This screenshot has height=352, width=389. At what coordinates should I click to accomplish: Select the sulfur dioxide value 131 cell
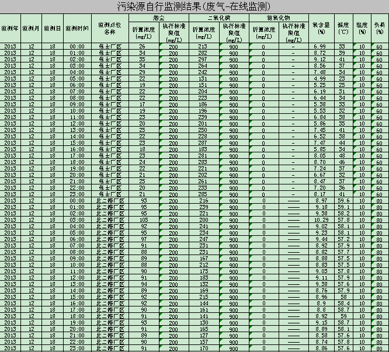(x=204, y=79)
